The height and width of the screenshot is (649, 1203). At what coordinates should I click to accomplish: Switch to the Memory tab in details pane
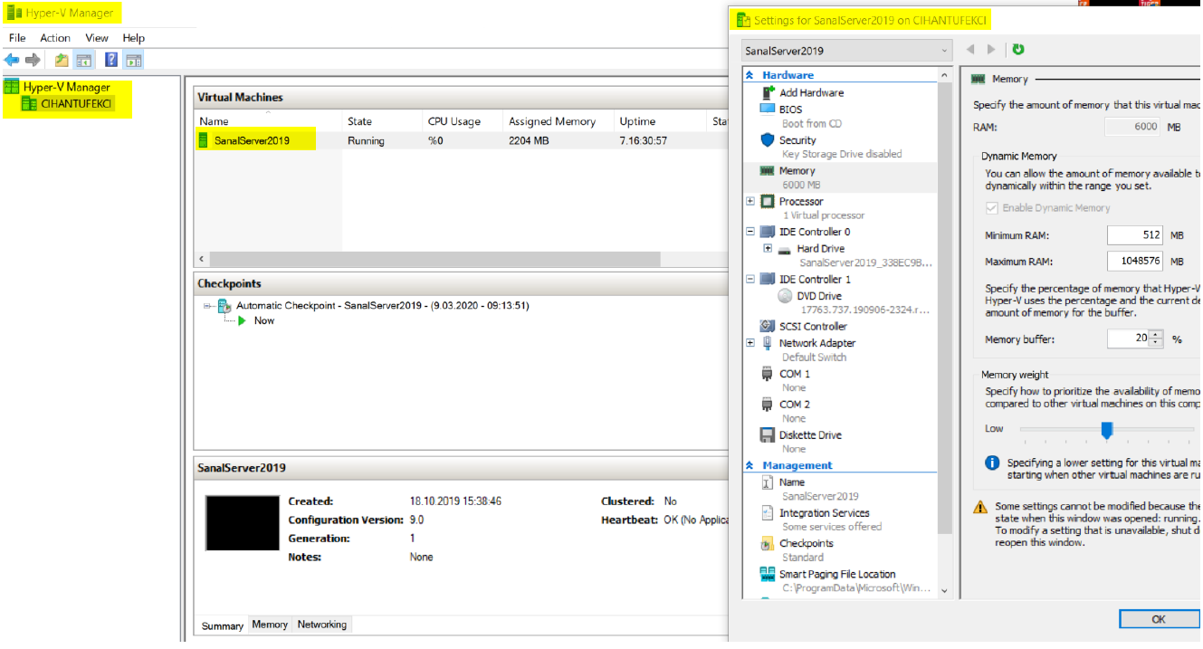coord(270,625)
